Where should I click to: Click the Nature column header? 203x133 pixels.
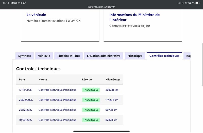(43, 80)
